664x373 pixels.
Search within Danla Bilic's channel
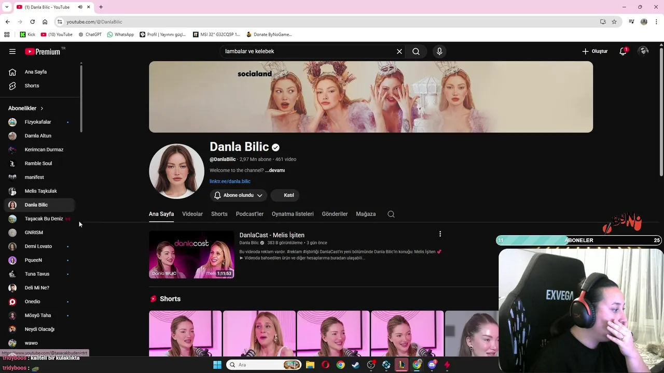[391, 214]
